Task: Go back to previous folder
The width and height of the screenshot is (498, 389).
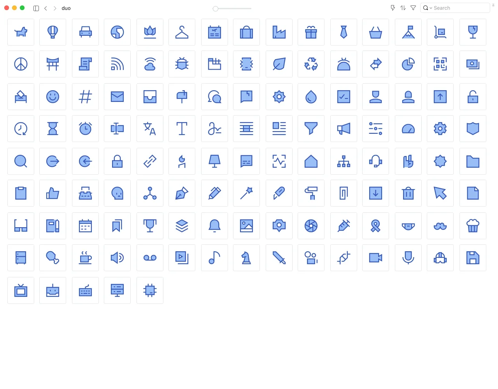Action: 46,8
